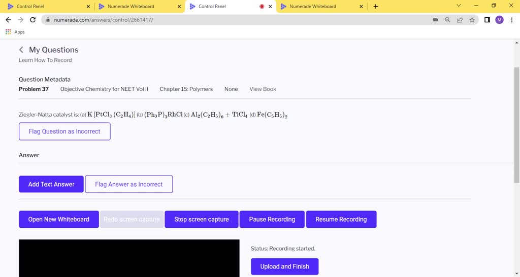Click the share page icon in address bar
Image resolution: width=520 pixels, height=277 pixels.
460,20
